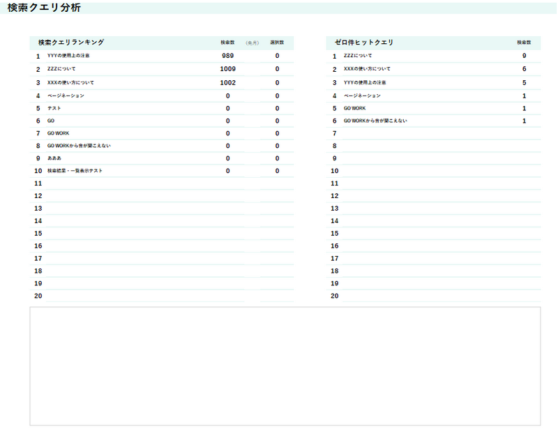
Task: Select 'あああ' query in ranking row 9
Action: (54, 158)
